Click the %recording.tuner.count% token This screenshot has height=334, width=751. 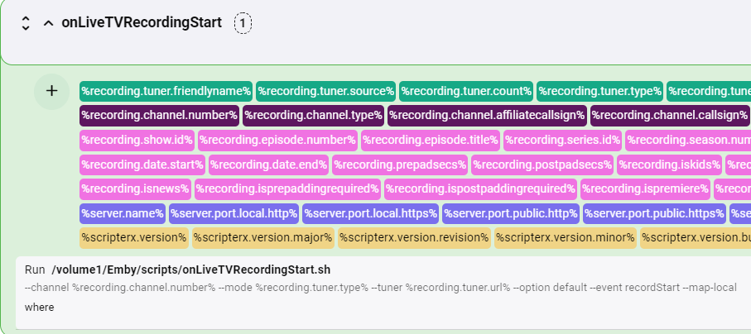point(465,91)
